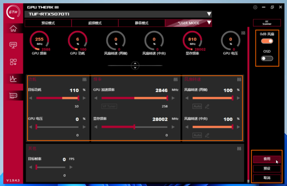Toggle the 0dB 风扇 switch

point(267,41)
